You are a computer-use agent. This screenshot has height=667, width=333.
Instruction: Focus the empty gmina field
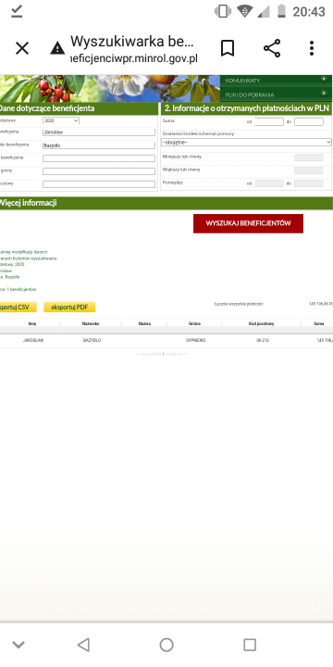pyautogui.click(x=99, y=171)
